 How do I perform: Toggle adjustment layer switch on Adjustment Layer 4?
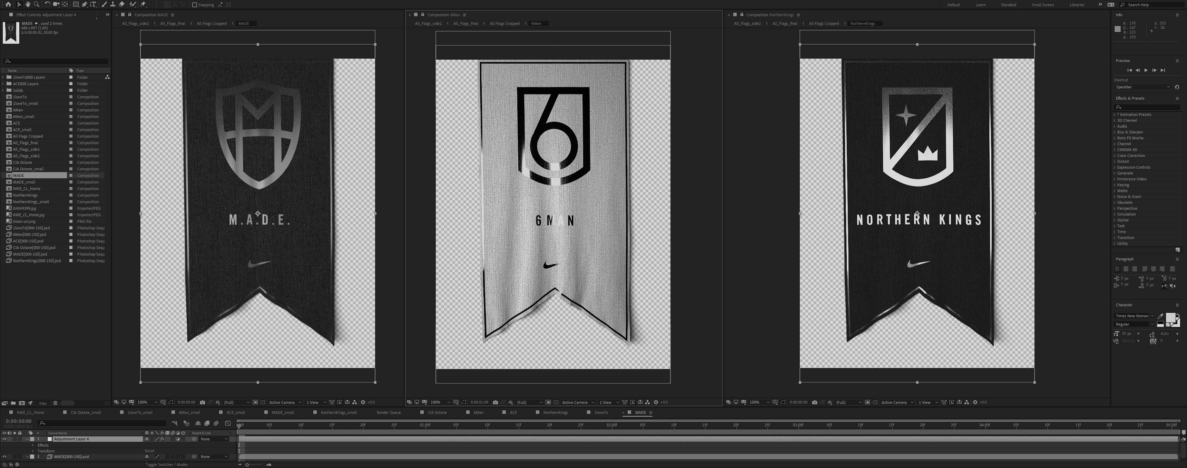pos(178,439)
